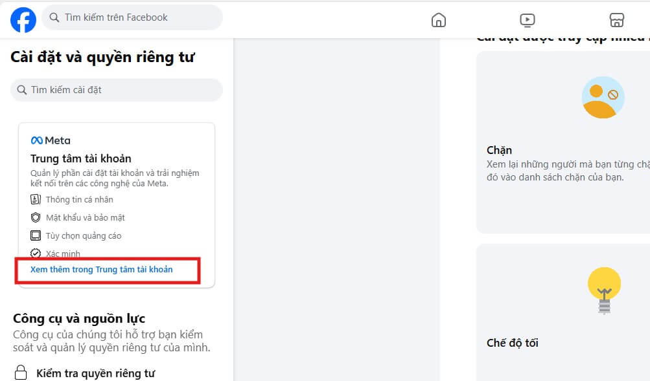
Task: Click the ID card icon beside Thông tin cá nhân
Action: 37,199
